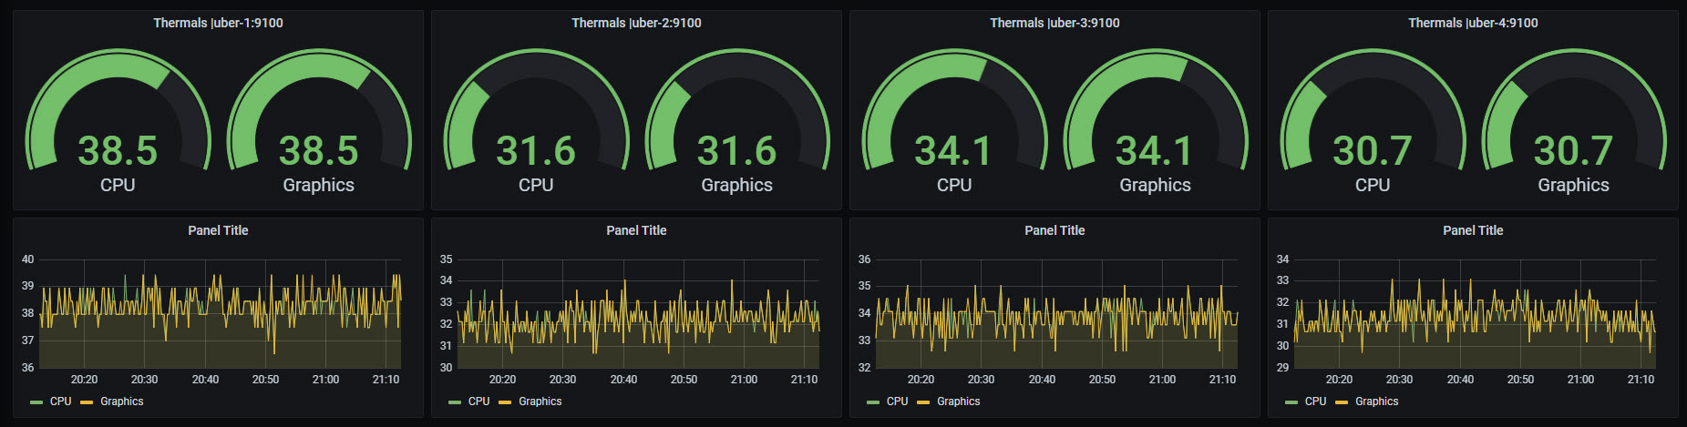1687x427 pixels.
Task: Expand the Thermals uber-3:9100 panel header menu
Action: click(x=1054, y=23)
